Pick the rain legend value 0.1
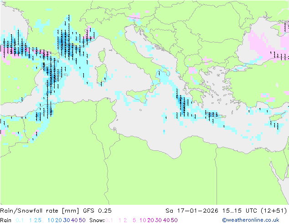Viewport: 289px width, 224px height. 20,220
